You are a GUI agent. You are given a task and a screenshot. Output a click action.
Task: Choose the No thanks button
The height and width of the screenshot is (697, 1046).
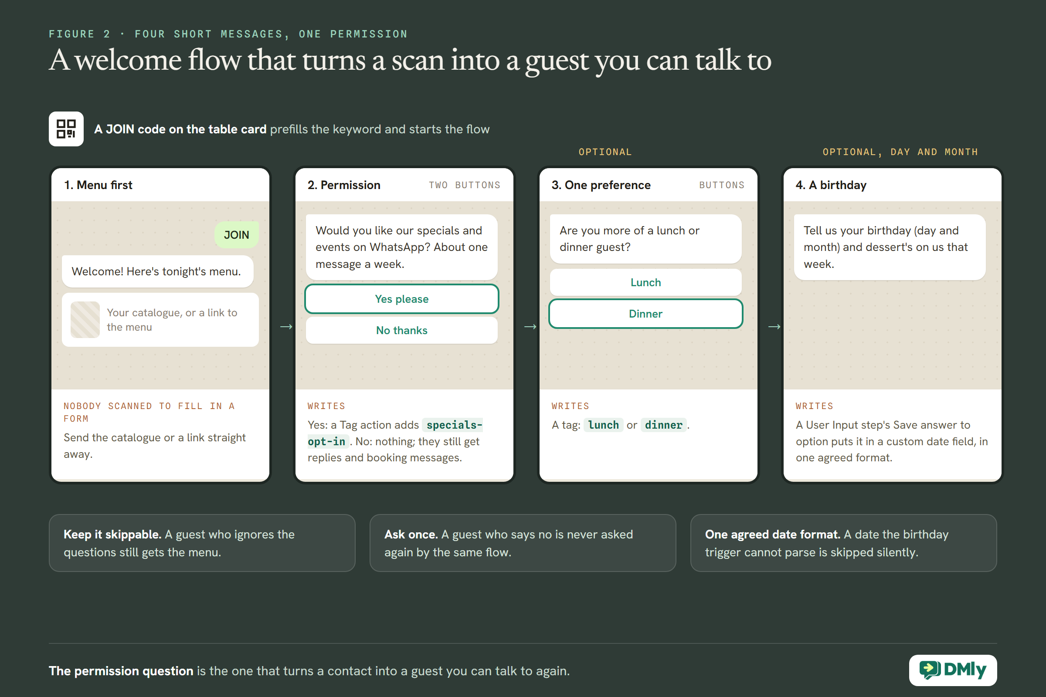(x=401, y=330)
